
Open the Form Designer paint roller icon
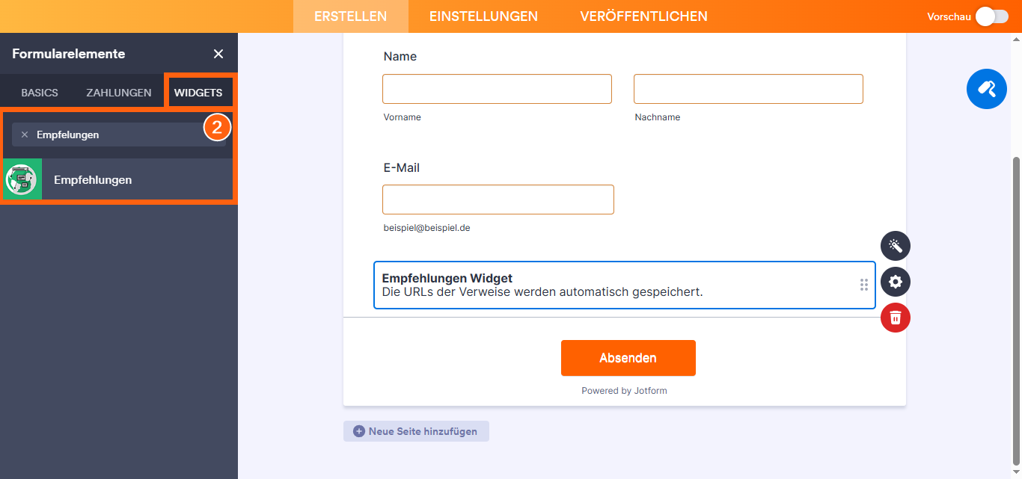tap(986, 88)
